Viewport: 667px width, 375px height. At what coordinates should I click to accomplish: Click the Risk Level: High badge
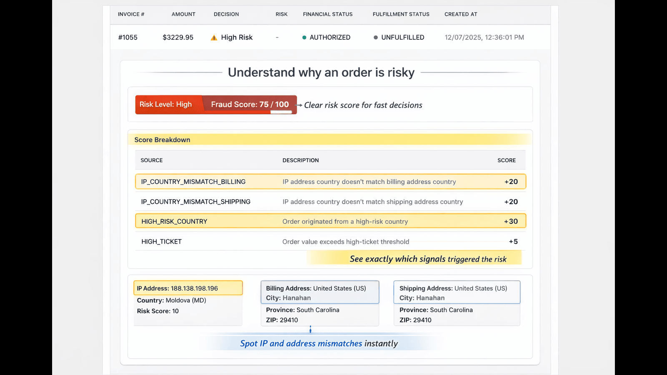click(166, 105)
